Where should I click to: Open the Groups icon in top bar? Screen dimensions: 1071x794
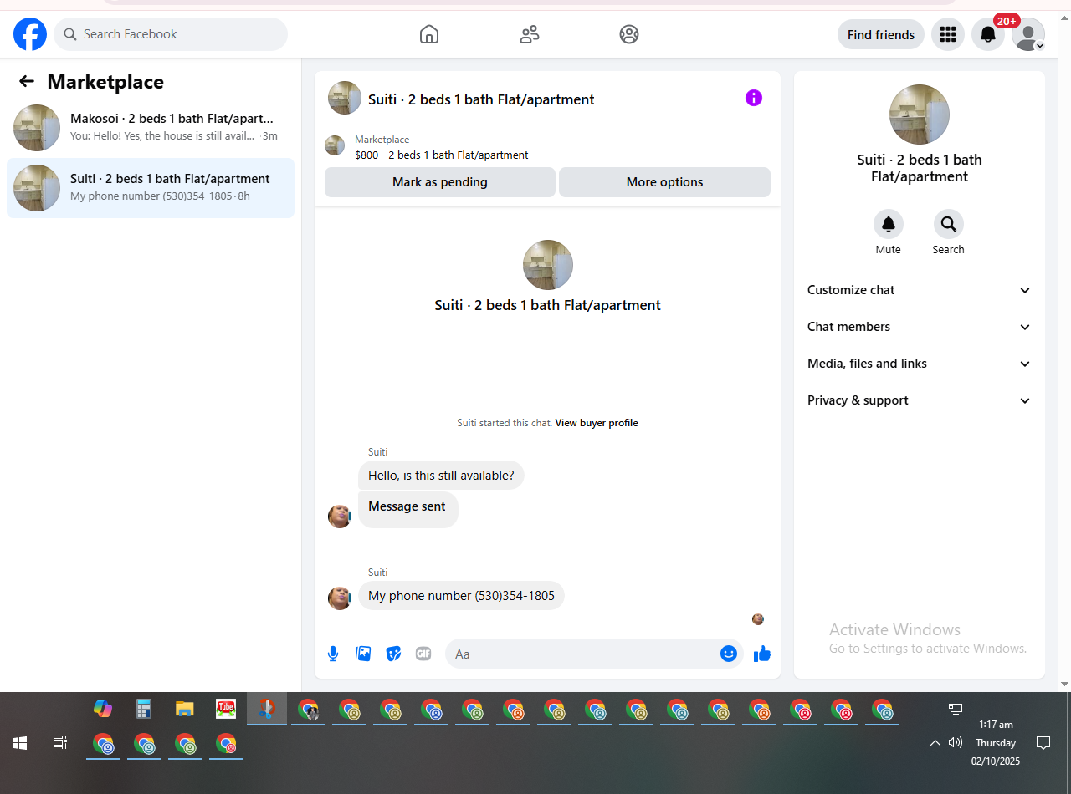pyautogui.click(x=629, y=34)
